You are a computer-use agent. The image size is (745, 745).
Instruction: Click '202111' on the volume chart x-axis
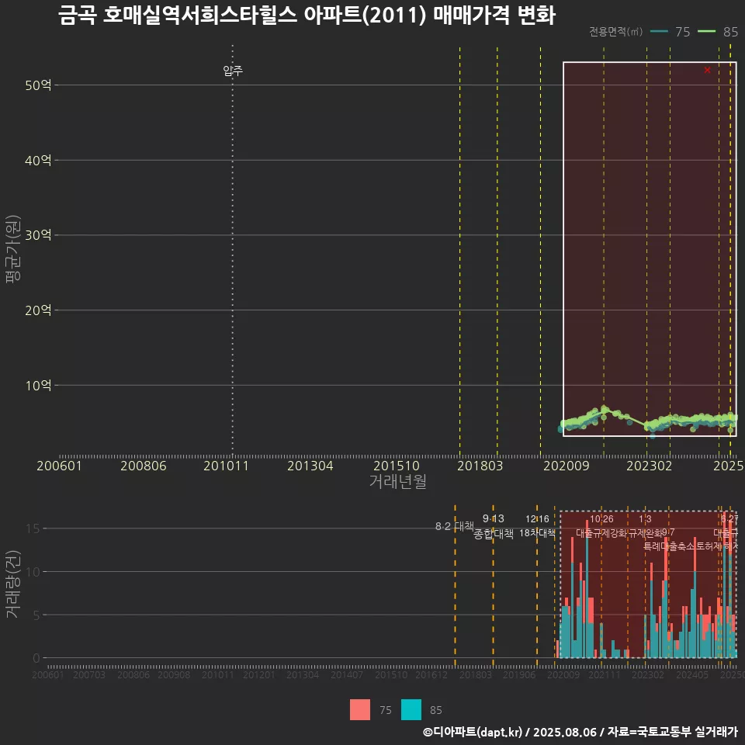click(605, 674)
